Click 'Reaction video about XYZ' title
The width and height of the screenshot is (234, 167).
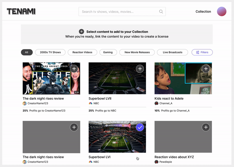click(x=174, y=157)
